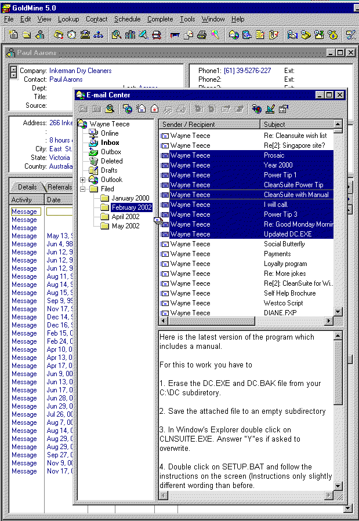Click the ruler and pencil icon in E-mail Center
The height and width of the screenshot is (521, 359).
[x=270, y=108]
